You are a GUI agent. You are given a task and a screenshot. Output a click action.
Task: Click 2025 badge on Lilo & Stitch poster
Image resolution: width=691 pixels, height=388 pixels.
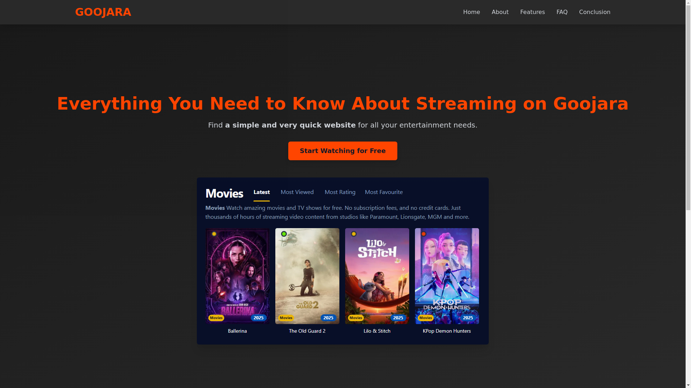click(398, 318)
